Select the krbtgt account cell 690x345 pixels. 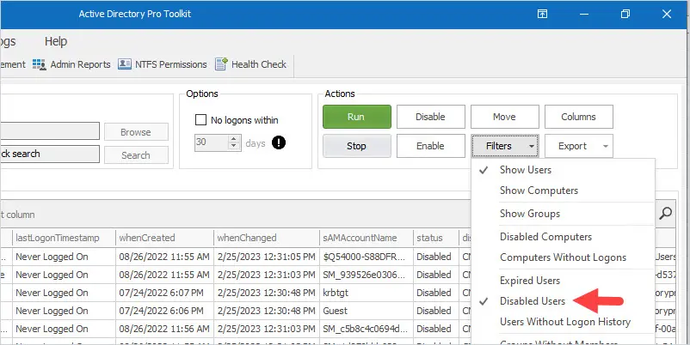click(x=367, y=293)
